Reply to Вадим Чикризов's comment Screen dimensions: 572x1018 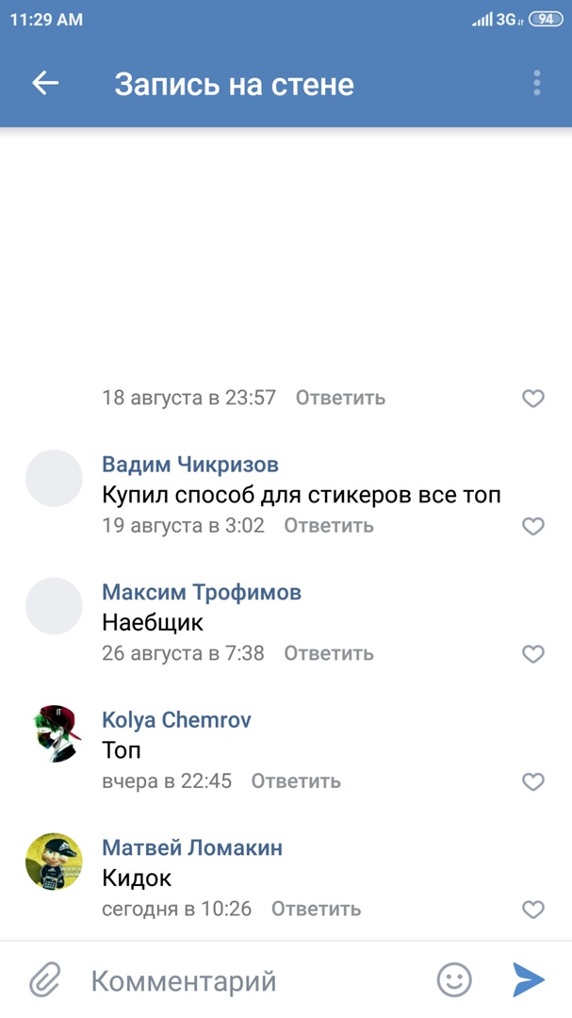(329, 526)
